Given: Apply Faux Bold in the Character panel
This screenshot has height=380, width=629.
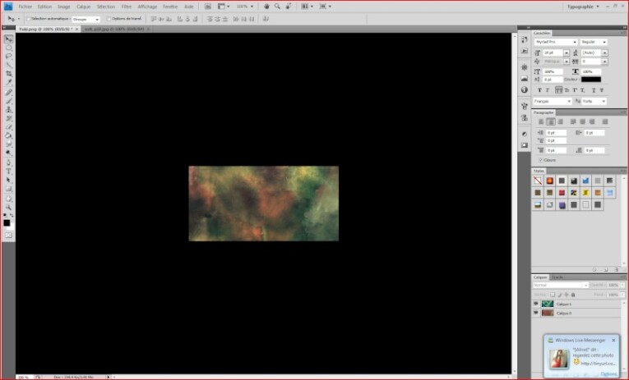Looking at the screenshot, I should [539, 90].
